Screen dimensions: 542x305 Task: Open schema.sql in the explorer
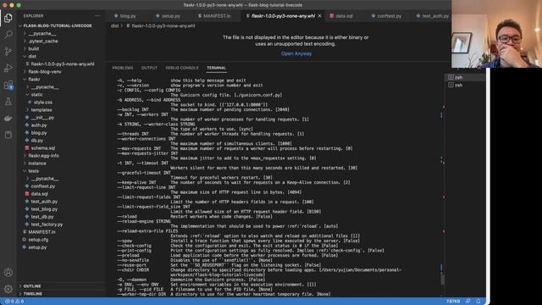pos(43,148)
